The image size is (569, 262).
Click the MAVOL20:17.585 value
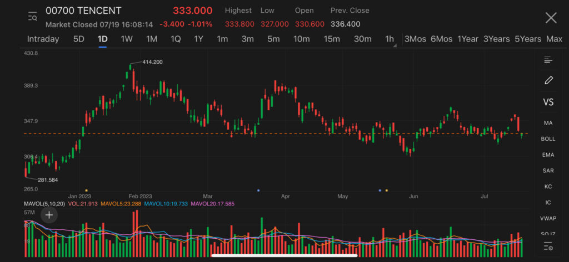coord(213,204)
